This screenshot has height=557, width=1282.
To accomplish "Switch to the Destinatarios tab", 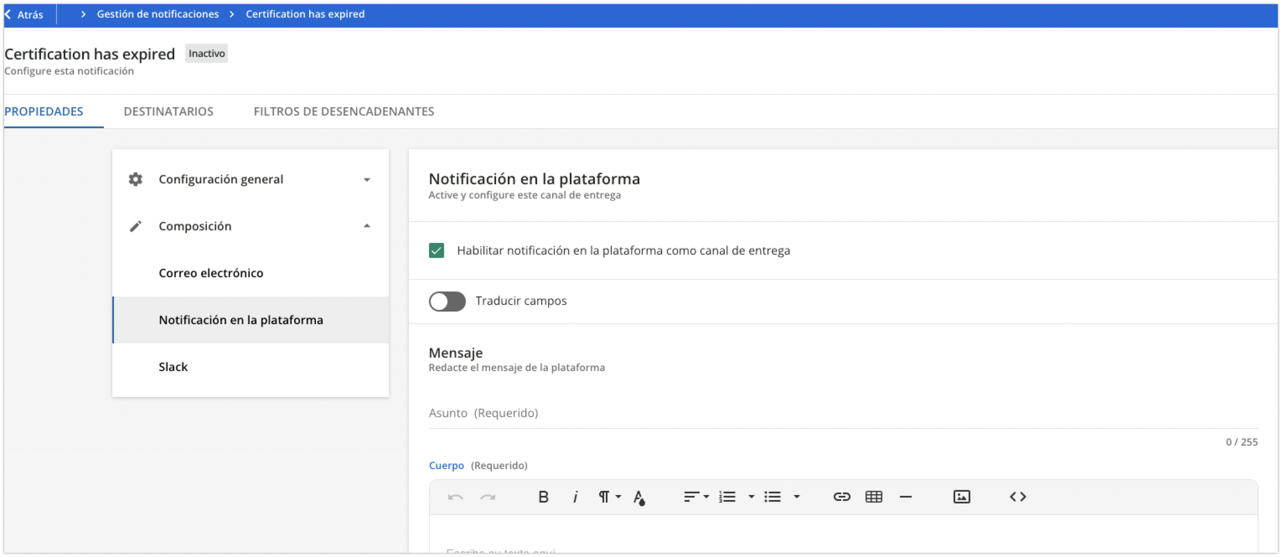I will 169,111.
